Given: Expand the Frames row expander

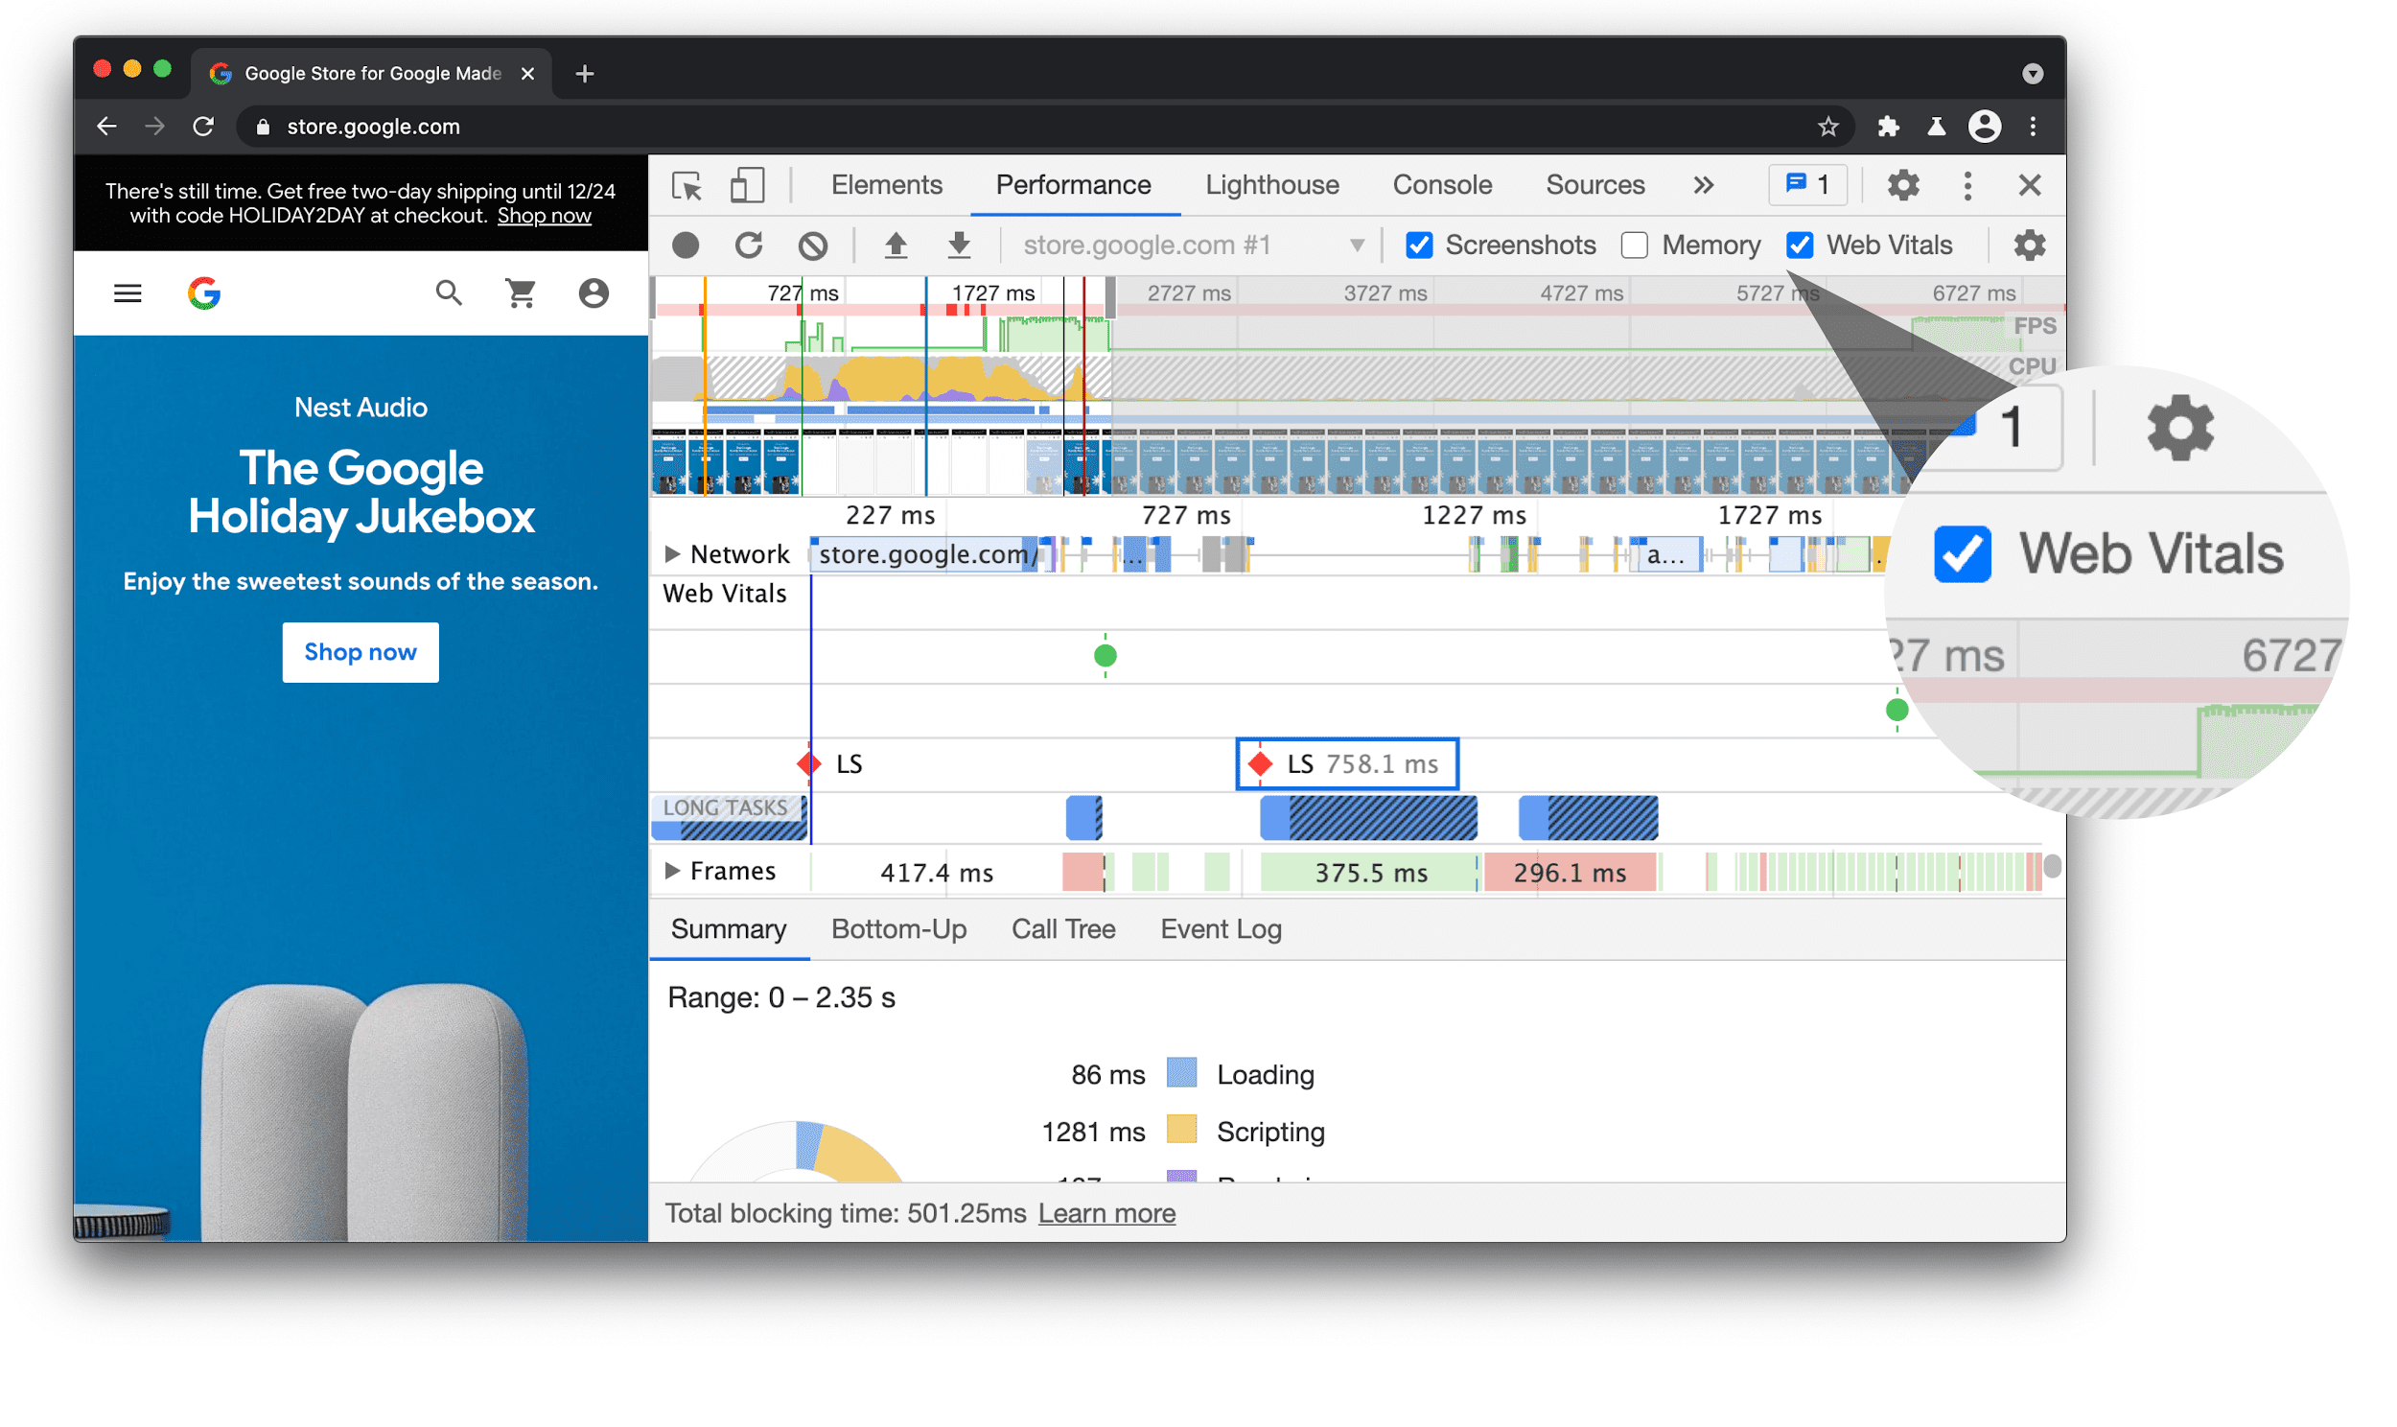Looking at the screenshot, I should pos(667,872).
